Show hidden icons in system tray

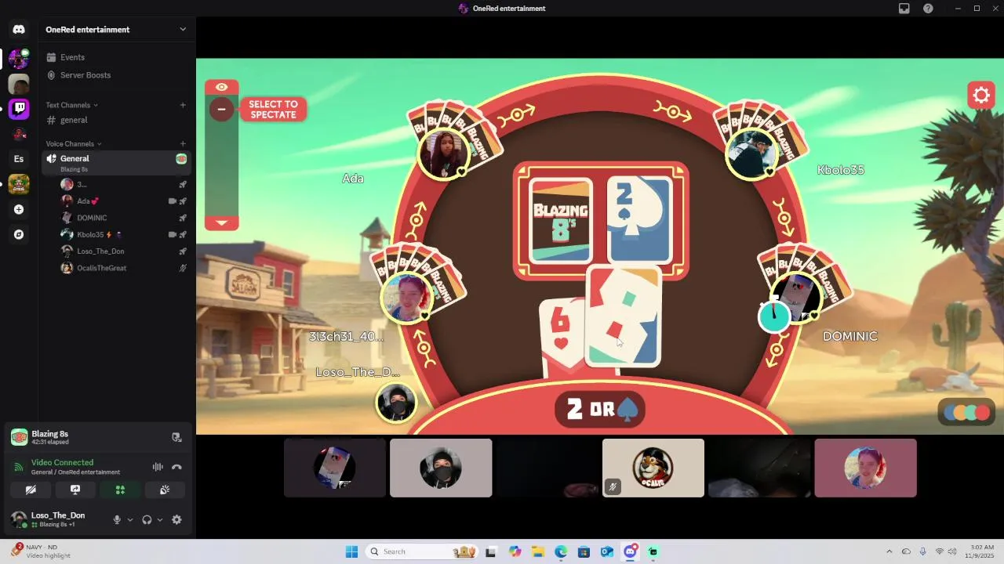(x=889, y=551)
